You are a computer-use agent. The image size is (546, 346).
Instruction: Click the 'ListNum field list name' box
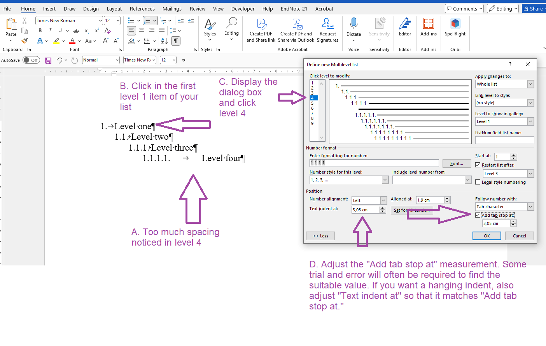[504, 140]
